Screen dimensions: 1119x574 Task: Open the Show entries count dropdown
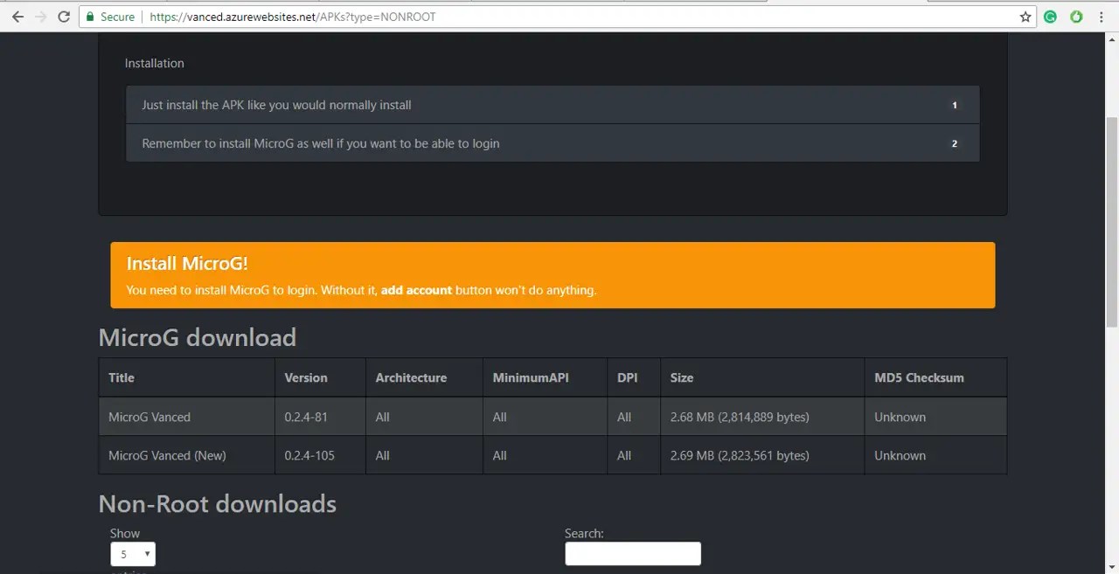[x=132, y=554]
